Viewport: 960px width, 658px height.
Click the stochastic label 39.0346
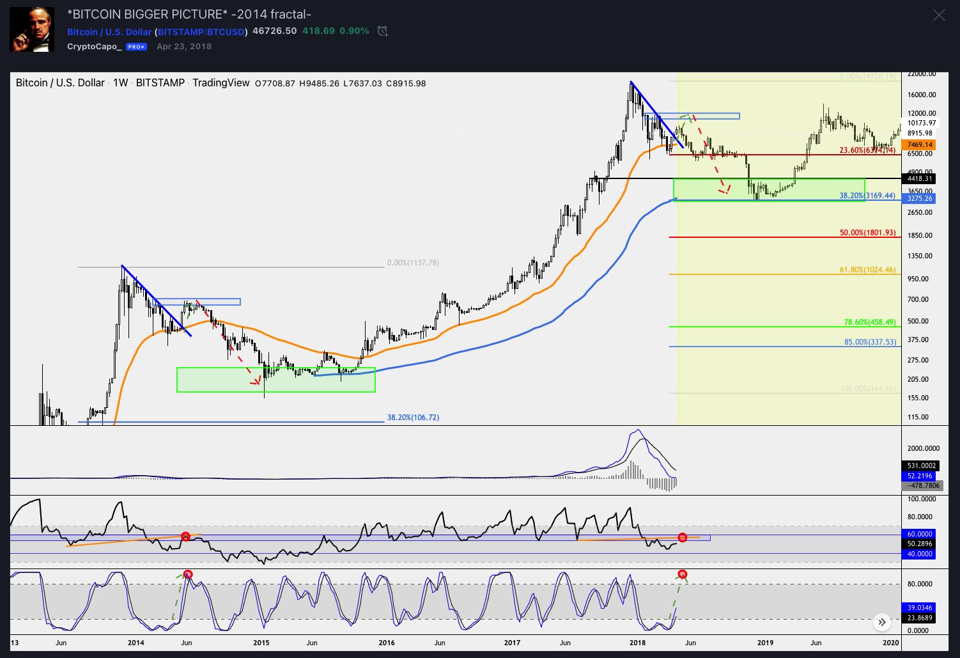pyautogui.click(x=919, y=607)
